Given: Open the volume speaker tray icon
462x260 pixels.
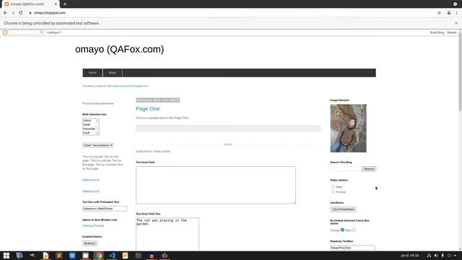Looking at the screenshot, I should point(436,256).
